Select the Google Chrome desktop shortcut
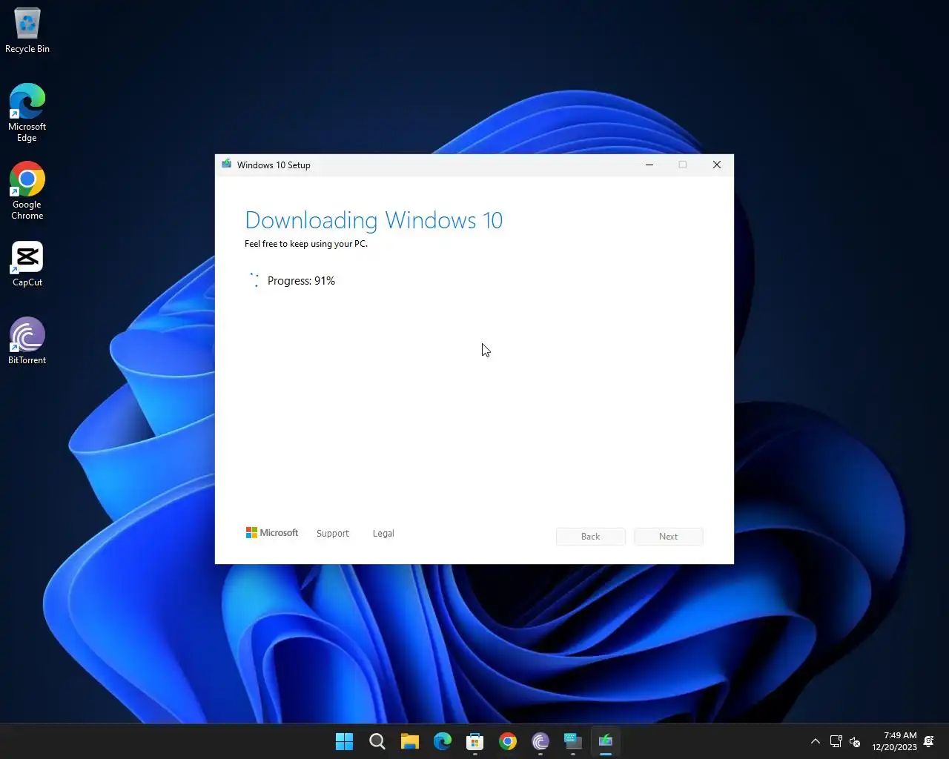This screenshot has height=759, width=949. click(x=27, y=191)
